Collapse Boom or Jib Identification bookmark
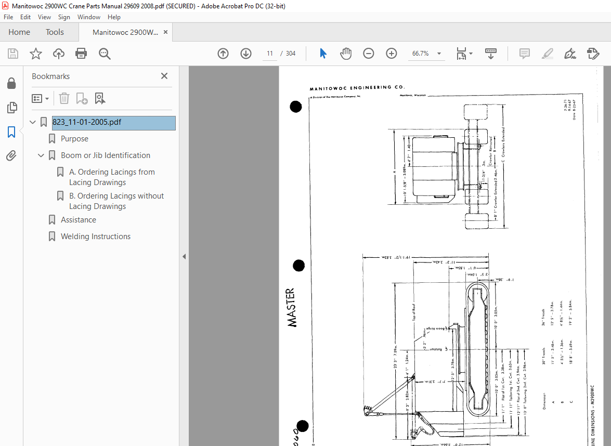The height and width of the screenshot is (446, 611). click(x=41, y=155)
